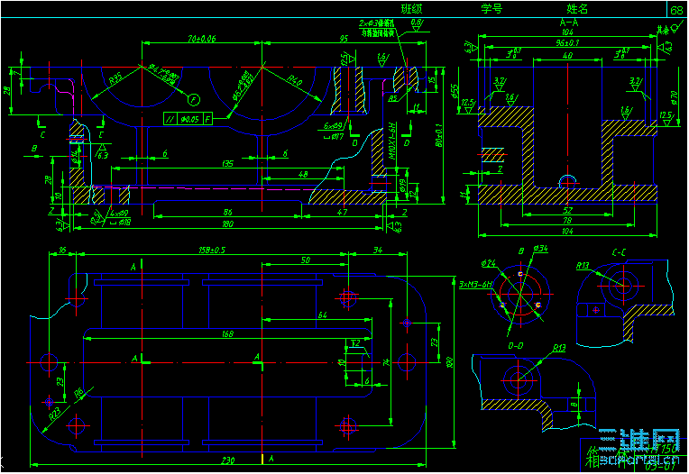
Task: Click the Φ24 diameter label
Action: tap(488, 263)
